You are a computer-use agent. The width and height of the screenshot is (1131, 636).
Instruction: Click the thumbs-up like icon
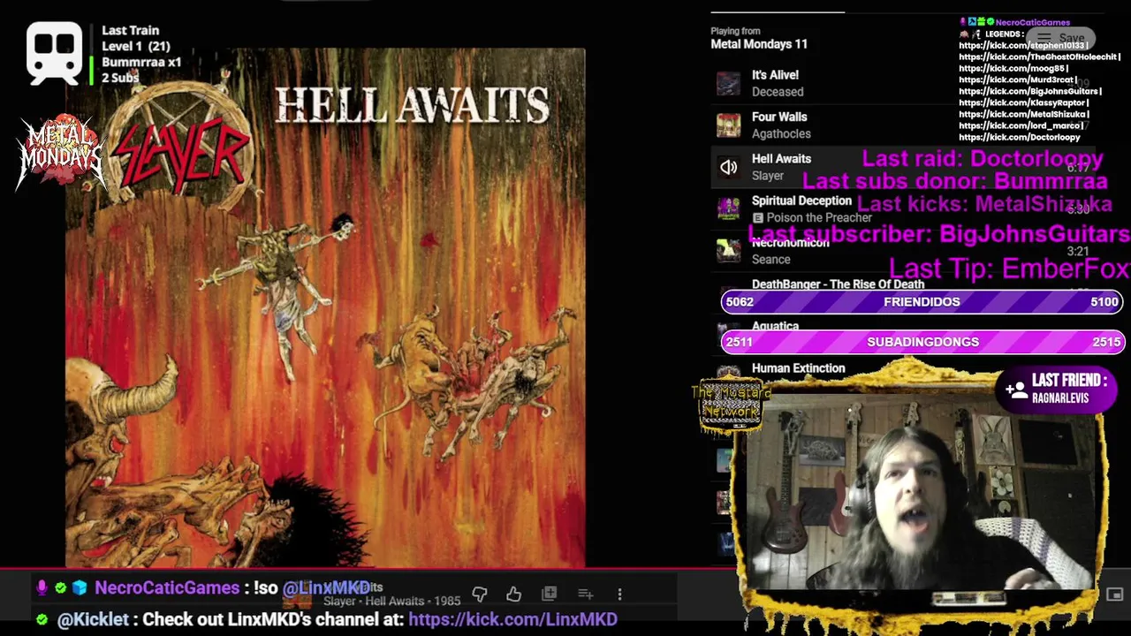[x=513, y=594]
